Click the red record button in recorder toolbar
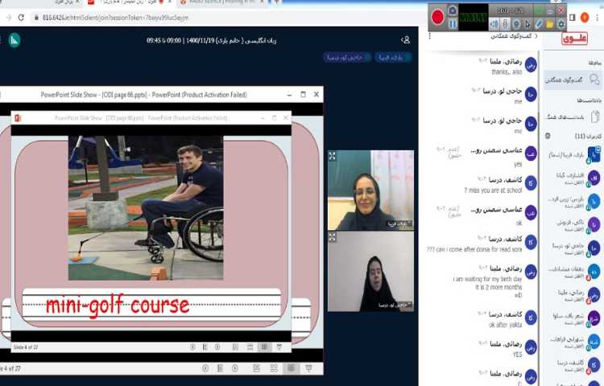This screenshot has height=386, width=604. click(437, 18)
